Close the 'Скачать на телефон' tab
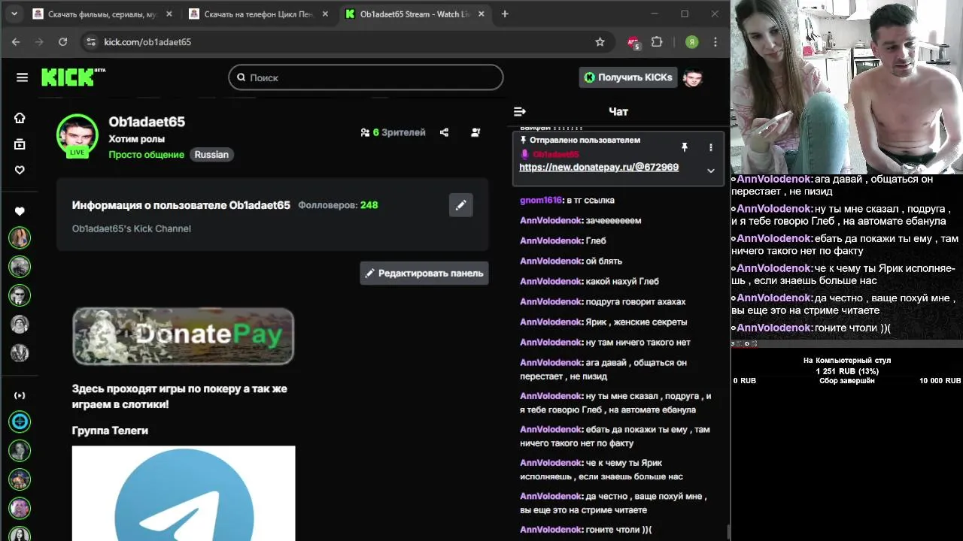This screenshot has height=541, width=963. pos(325,14)
